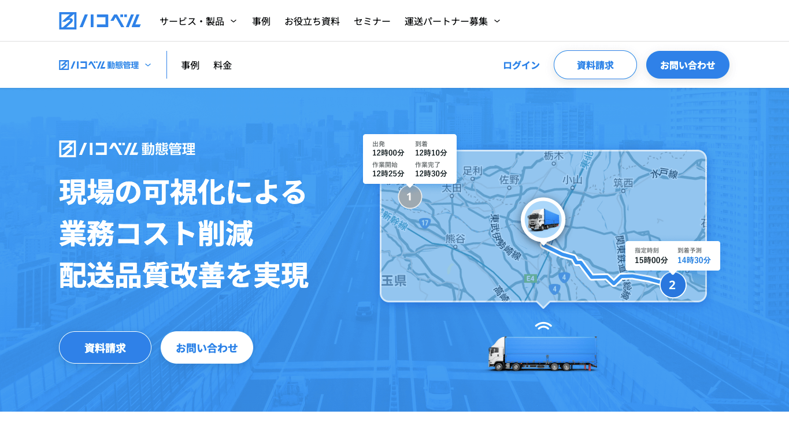Select map marker number 2
The image size is (789, 444).
click(672, 284)
